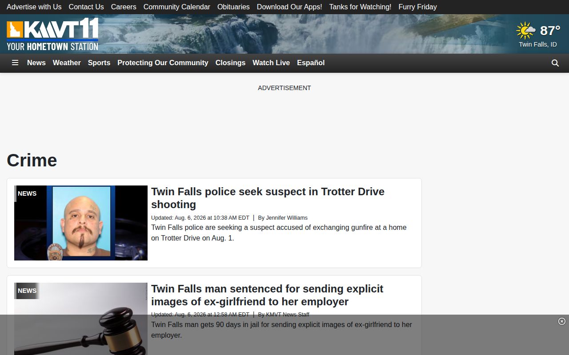Open the Contact Us link
This screenshot has width=569, height=355.
tap(86, 7)
